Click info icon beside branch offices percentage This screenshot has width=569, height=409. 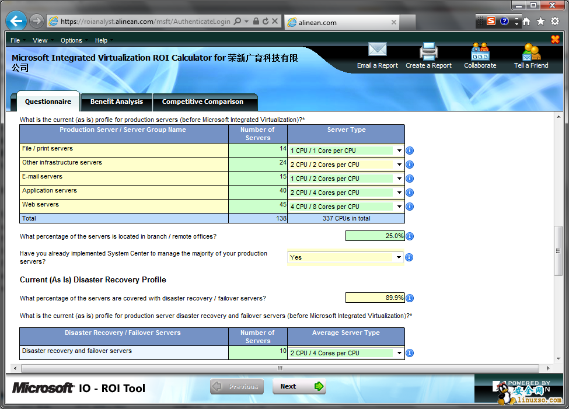(410, 236)
